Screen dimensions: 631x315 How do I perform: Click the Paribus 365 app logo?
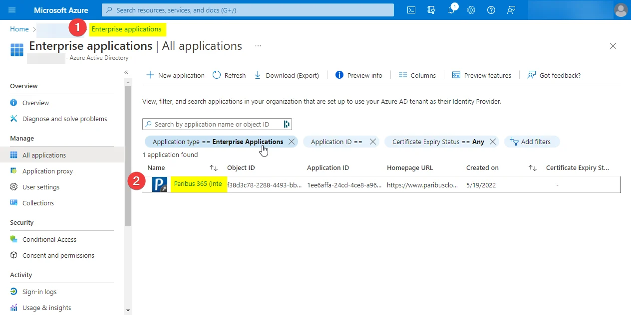160,185
